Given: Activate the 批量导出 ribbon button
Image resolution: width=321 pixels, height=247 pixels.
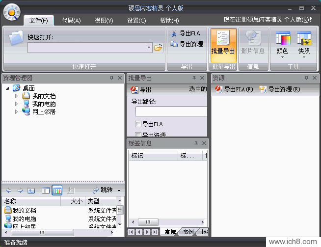Looking at the screenshot, I should tap(223, 45).
